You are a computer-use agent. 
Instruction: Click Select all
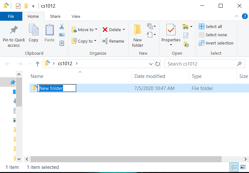click(210, 26)
